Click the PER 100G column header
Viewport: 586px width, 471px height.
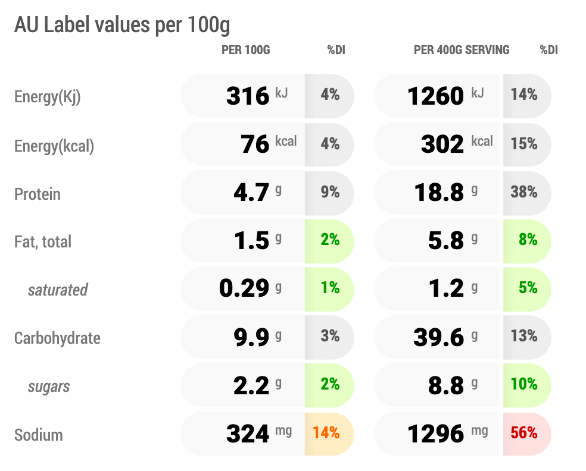245,50
